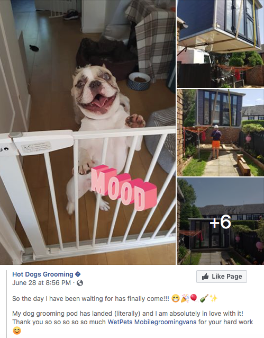Open the WetPets Mobilegroomingvans link
Image resolution: width=264 pixels, height=338 pixels.
click(152, 322)
